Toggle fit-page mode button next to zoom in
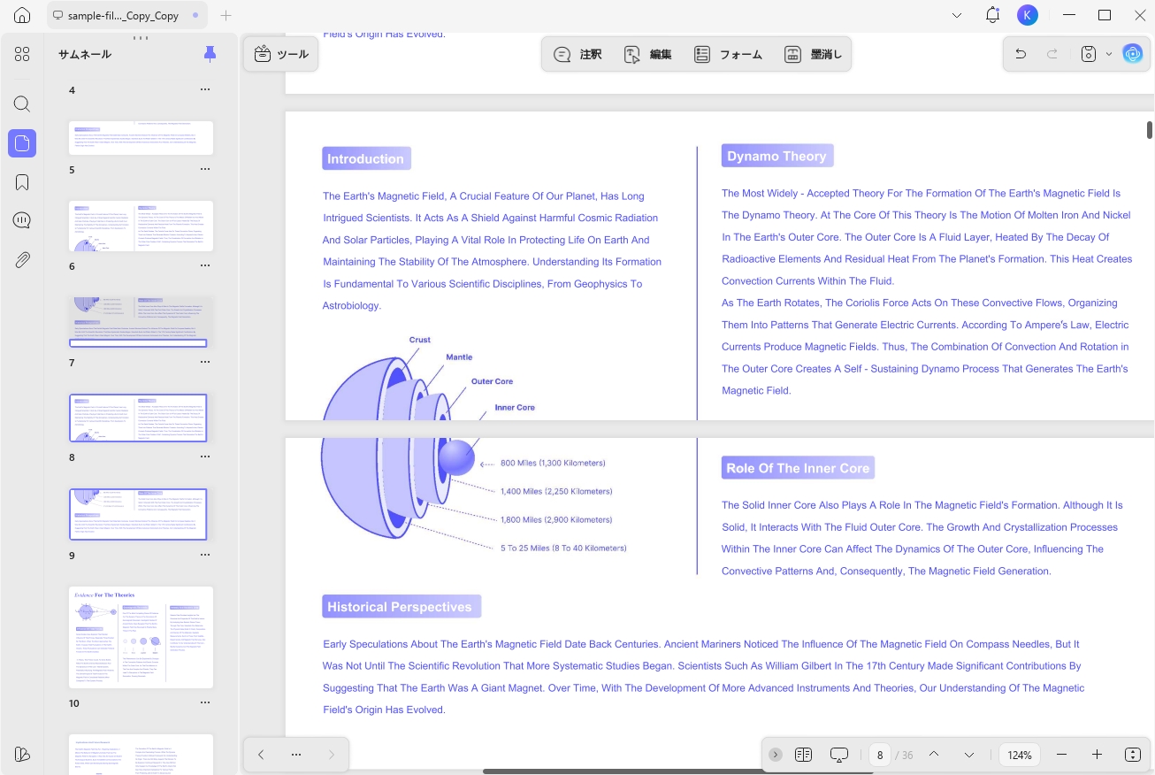Image resolution: width=1155 pixels, height=775 pixels. pos(1133,755)
